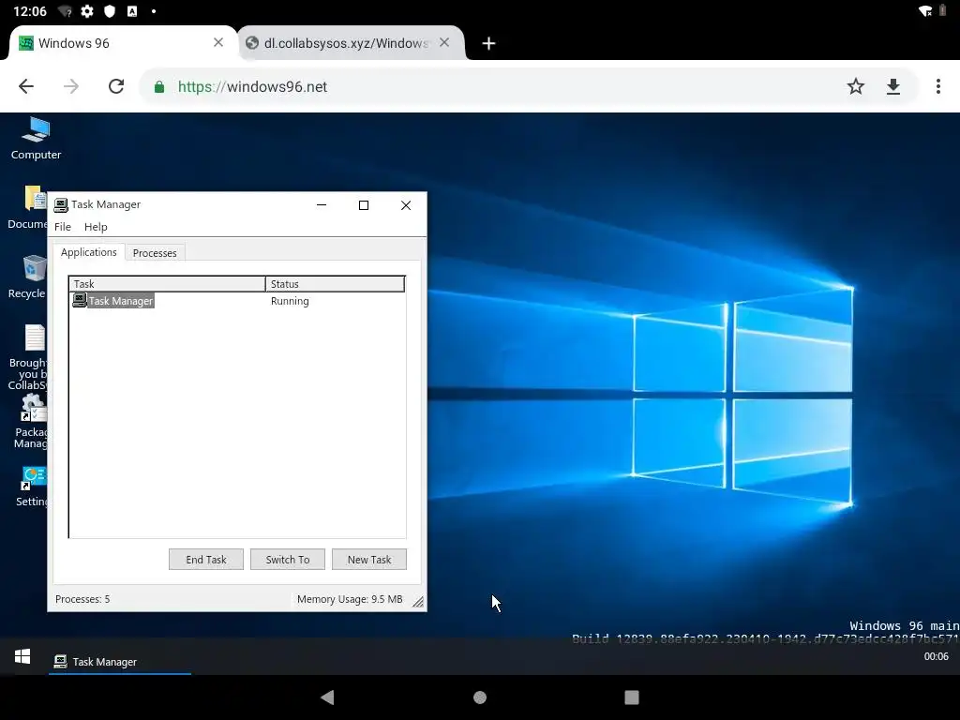Close the Task Manager window
The height and width of the screenshot is (720, 960).
click(x=405, y=205)
